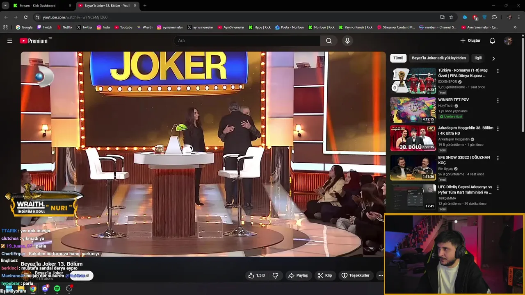Viewport: 525px width, 295px height.
Task: Select the İlgili filter chip
Action: tap(478, 58)
